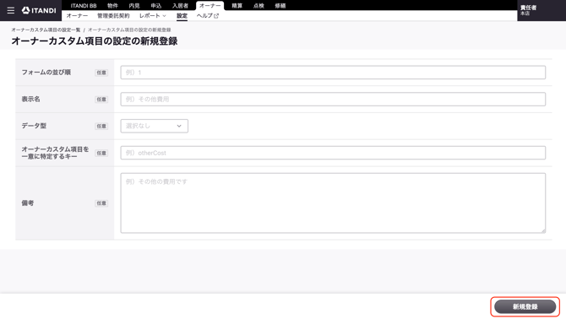Click the 新規登録 button
This screenshot has width=566, height=319.
click(x=525, y=306)
